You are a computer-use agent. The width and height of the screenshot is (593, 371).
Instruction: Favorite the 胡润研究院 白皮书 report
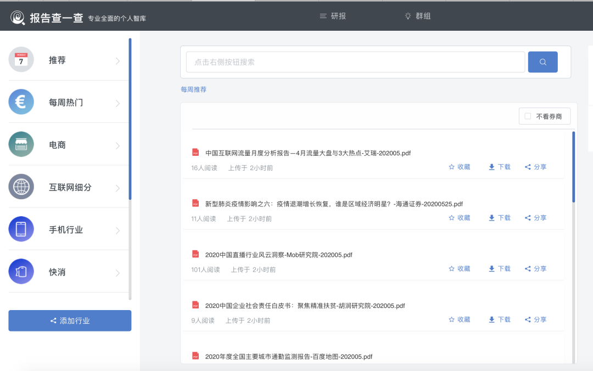[460, 319]
